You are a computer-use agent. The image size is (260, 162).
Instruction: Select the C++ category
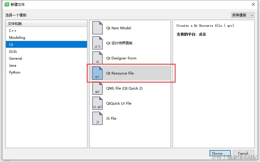pyautogui.click(x=46, y=31)
